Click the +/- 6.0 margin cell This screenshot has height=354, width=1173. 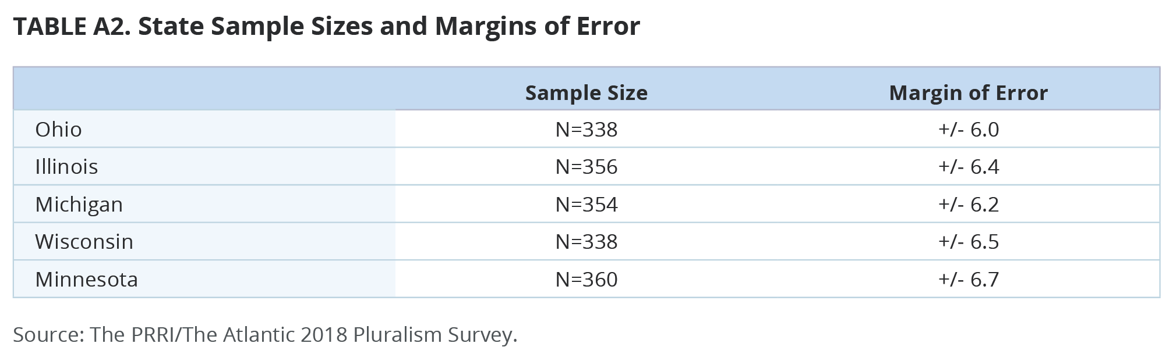[x=968, y=129]
